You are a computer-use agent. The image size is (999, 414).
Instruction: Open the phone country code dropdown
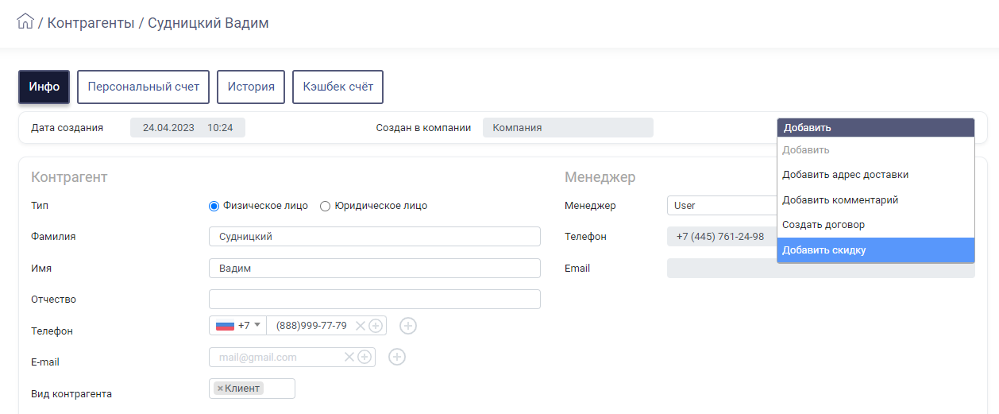[x=238, y=325]
